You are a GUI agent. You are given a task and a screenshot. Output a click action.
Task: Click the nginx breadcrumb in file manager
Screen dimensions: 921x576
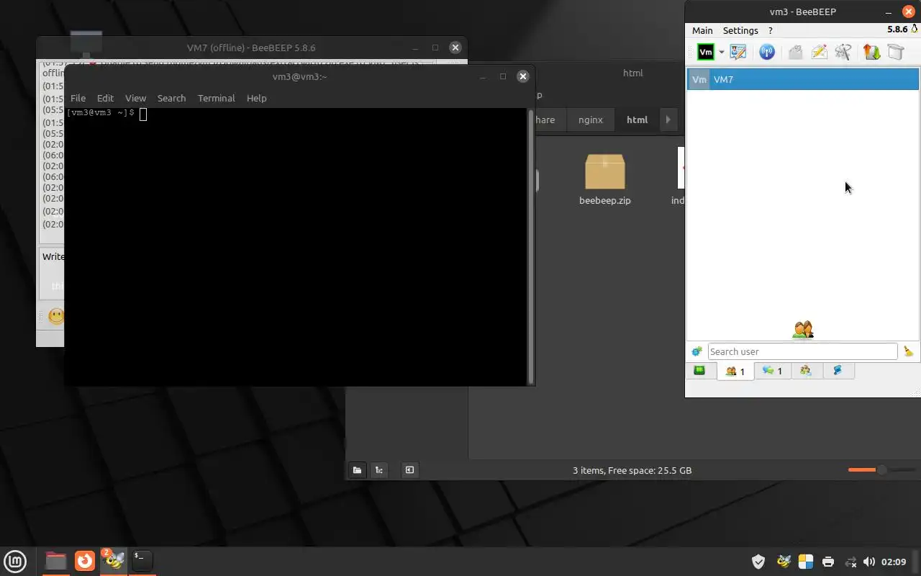590,120
